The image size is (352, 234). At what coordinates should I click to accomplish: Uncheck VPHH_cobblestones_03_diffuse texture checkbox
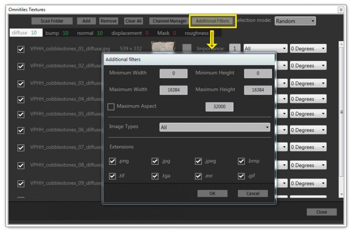pos(21,83)
